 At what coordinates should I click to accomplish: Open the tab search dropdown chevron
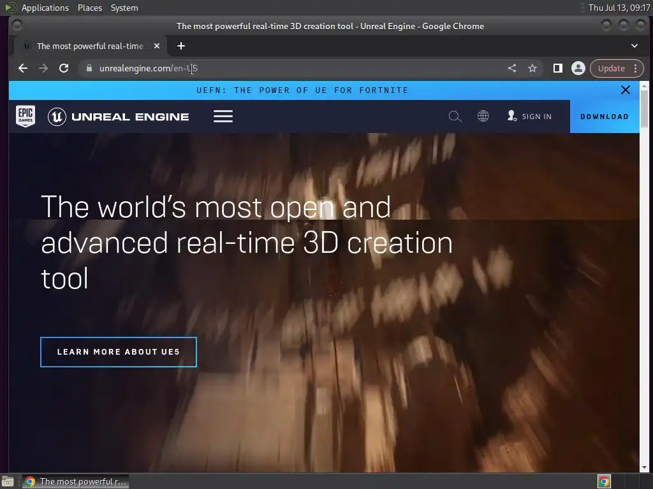pyautogui.click(x=635, y=46)
